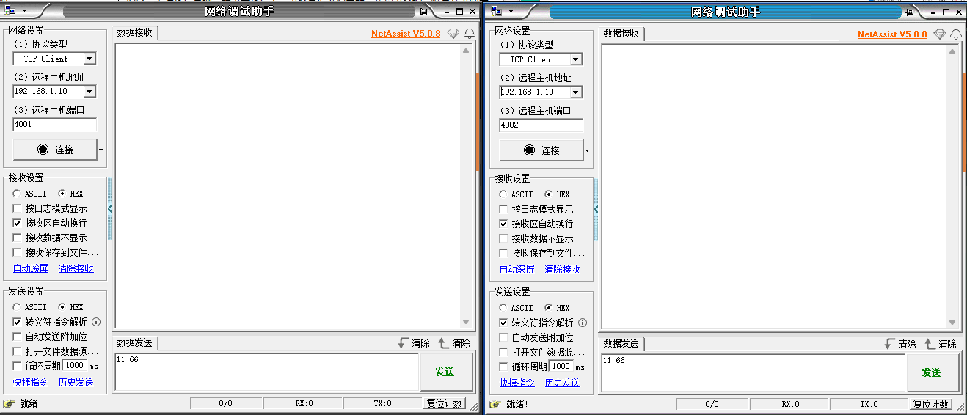Expand the arrow beside 连接 in left window
This screenshot has height=415, width=967.
point(101,150)
